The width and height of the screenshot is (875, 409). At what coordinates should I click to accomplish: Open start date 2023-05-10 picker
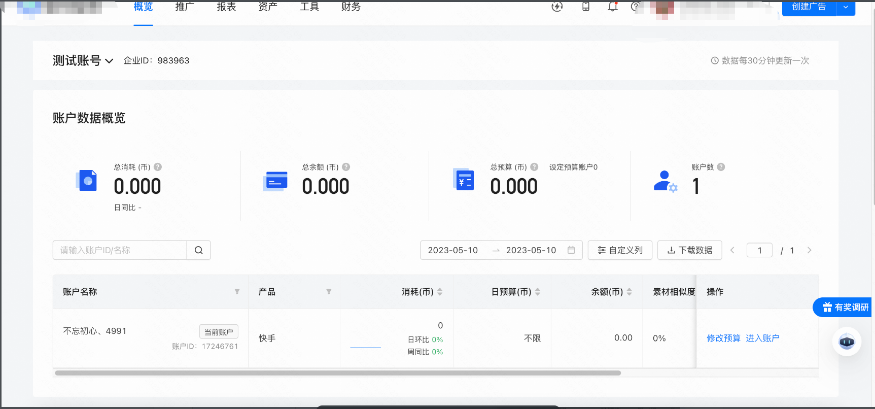coord(453,250)
